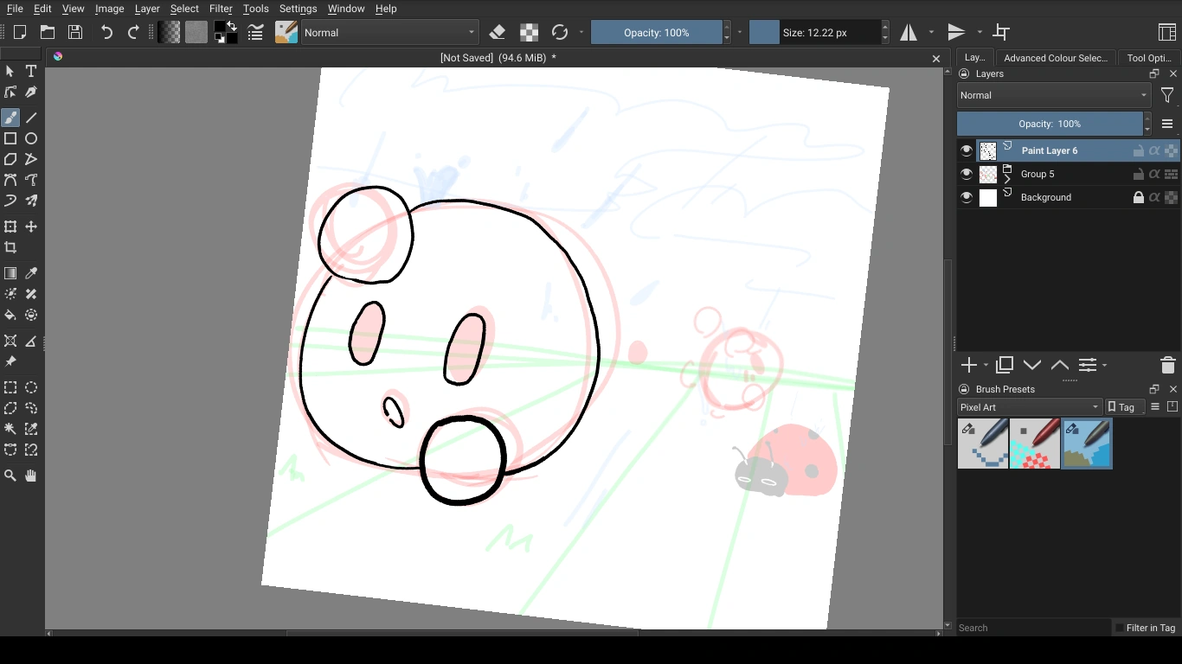Open the Pixel Art preset tag dropdown
The height and width of the screenshot is (664, 1182).
(x=1029, y=407)
